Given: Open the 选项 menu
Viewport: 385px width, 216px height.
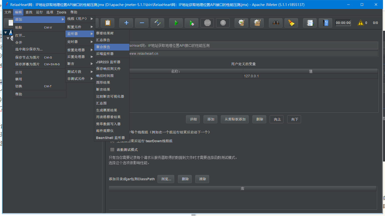Looking at the screenshot, I should tap(50, 12).
